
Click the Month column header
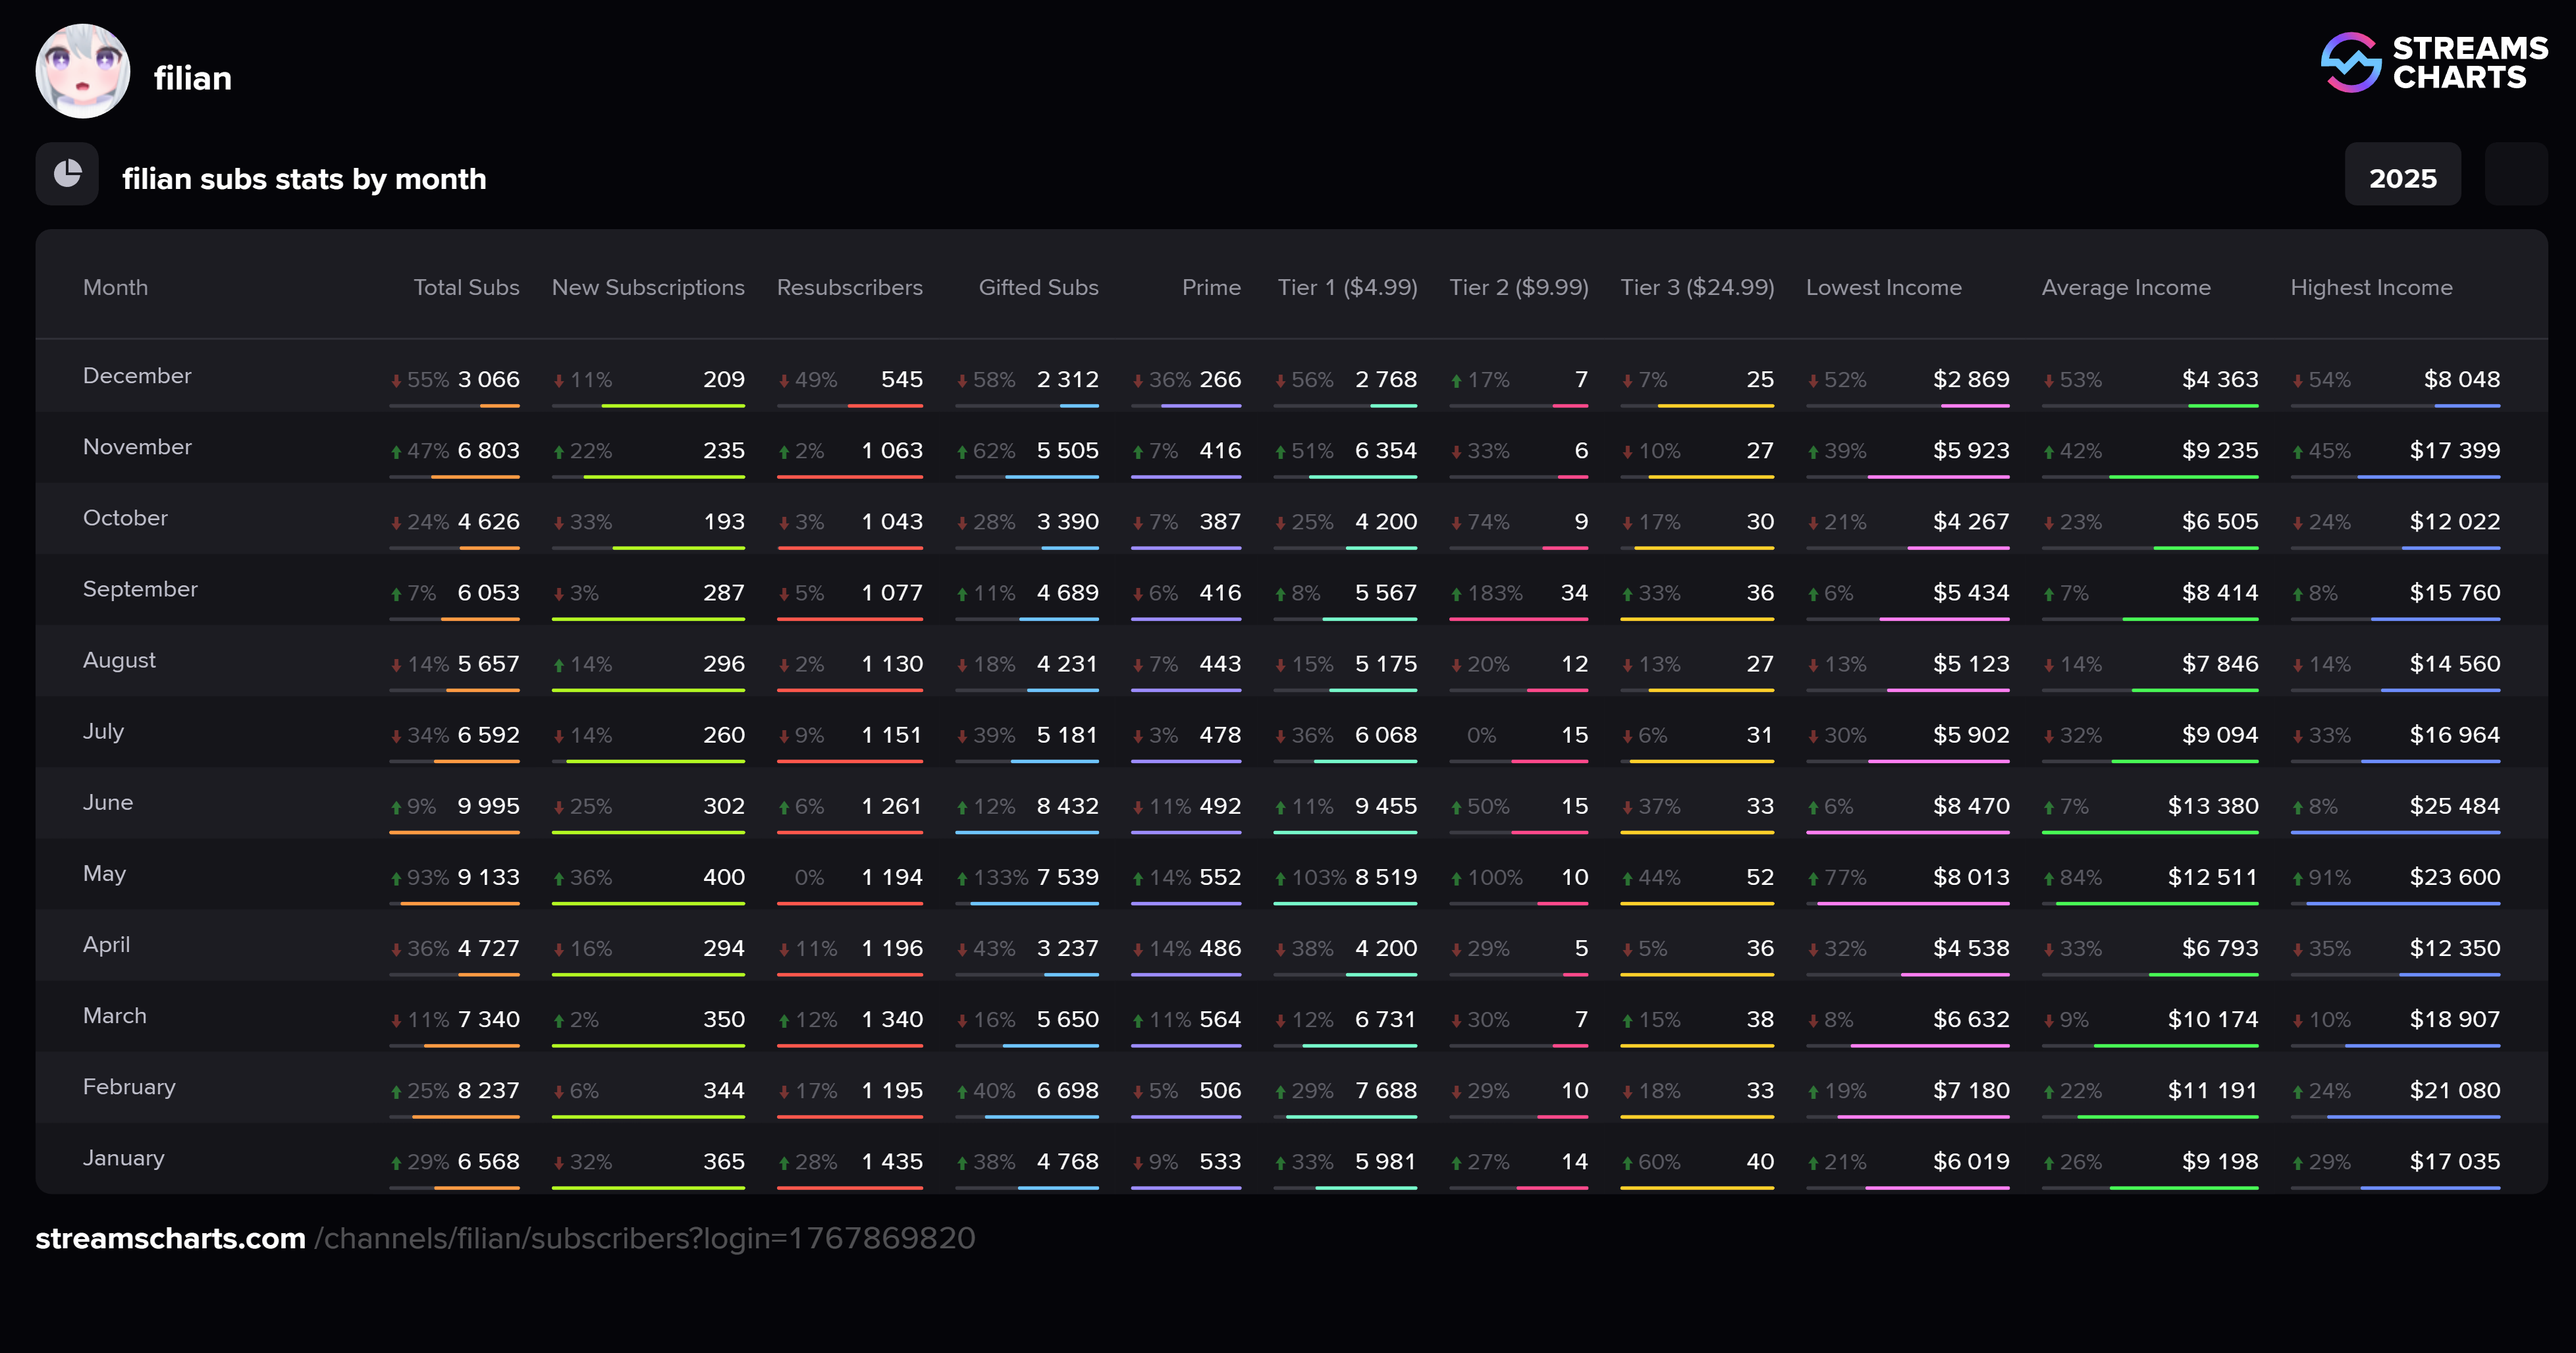point(115,288)
